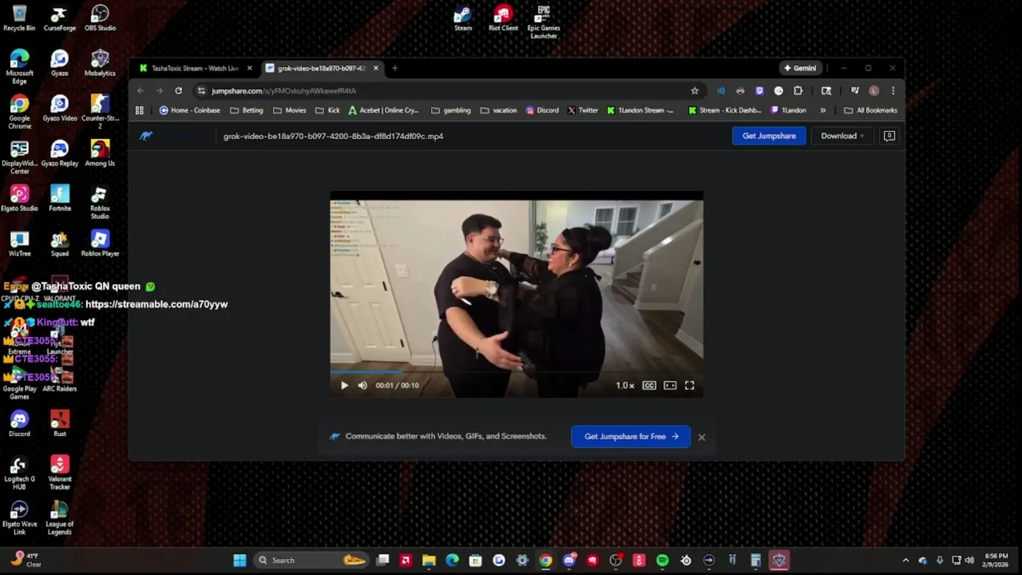Play the video in the Jumpshare player
The image size is (1022, 575).
(344, 385)
